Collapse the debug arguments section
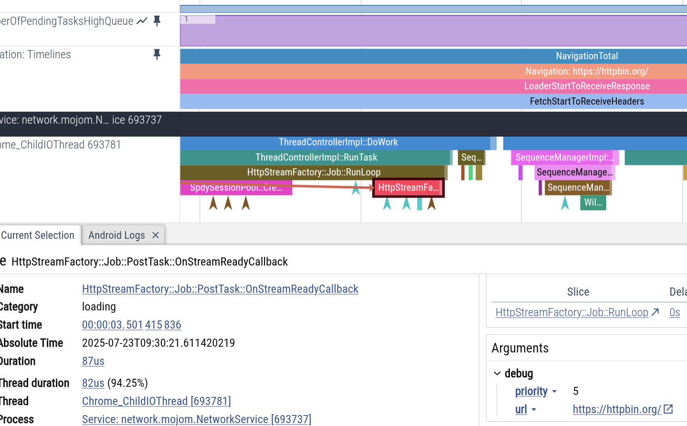This screenshot has width=687, height=426. (x=497, y=373)
